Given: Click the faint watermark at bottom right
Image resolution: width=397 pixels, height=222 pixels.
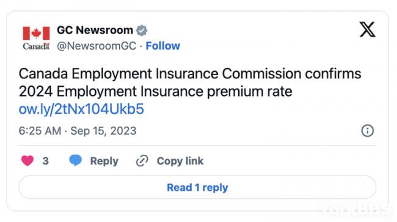Looking at the screenshot, I should 354,209.
